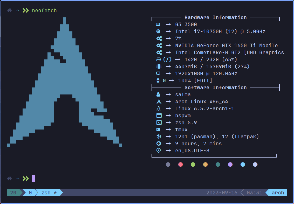Click the Intel i7-10750H (12) @ 5.0GHz text

click(220, 31)
